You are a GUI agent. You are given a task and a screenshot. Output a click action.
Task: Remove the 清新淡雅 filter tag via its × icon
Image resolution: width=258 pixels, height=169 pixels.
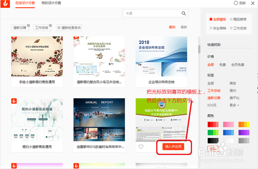pyautogui.click(x=28, y=25)
